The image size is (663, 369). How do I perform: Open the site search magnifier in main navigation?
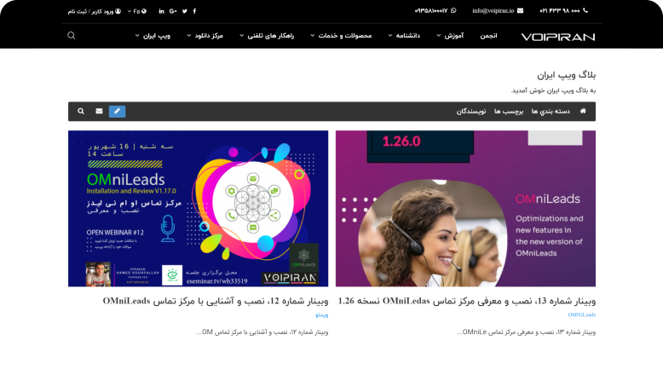coord(71,36)
